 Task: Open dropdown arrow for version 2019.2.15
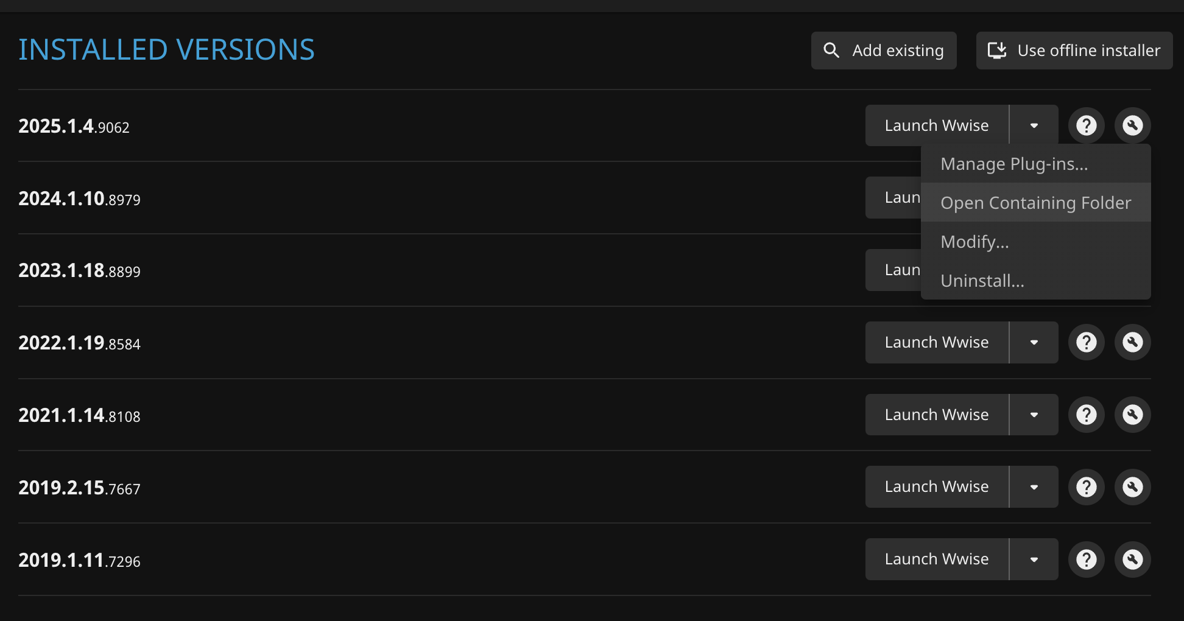[x=1034, y=487]
